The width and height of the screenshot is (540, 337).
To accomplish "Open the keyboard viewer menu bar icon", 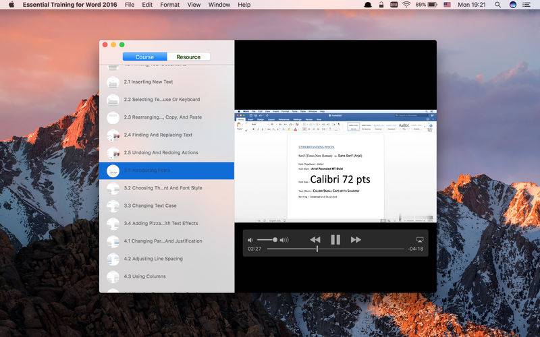I will [394, 5].
